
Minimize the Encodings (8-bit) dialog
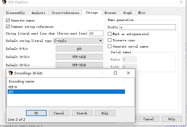tap(103, 73)
